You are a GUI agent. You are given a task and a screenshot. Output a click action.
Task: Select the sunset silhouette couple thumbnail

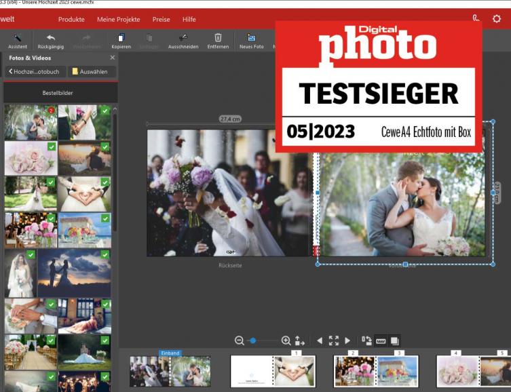[x=74, y=273]
